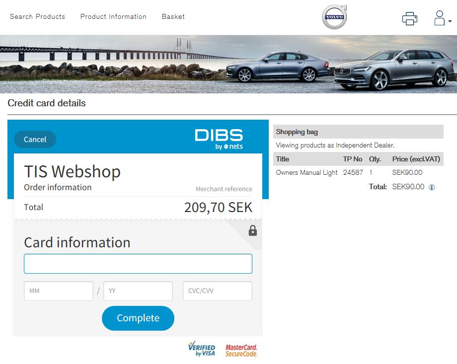Click the printer icon

[x=410, y=19]
